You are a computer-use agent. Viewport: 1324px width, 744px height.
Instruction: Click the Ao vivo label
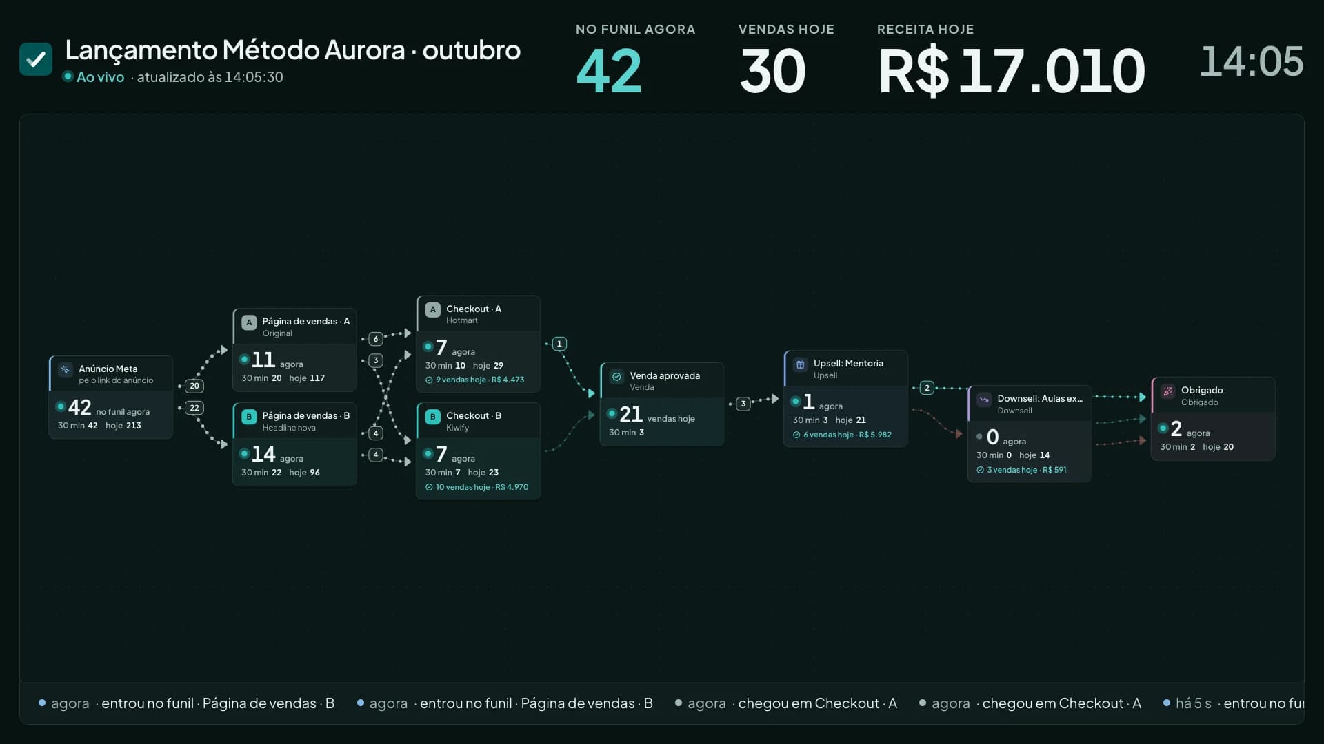[101, 77]
